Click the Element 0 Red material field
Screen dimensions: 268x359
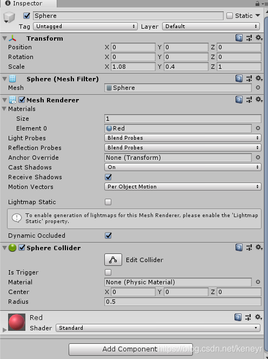(178, 128)
